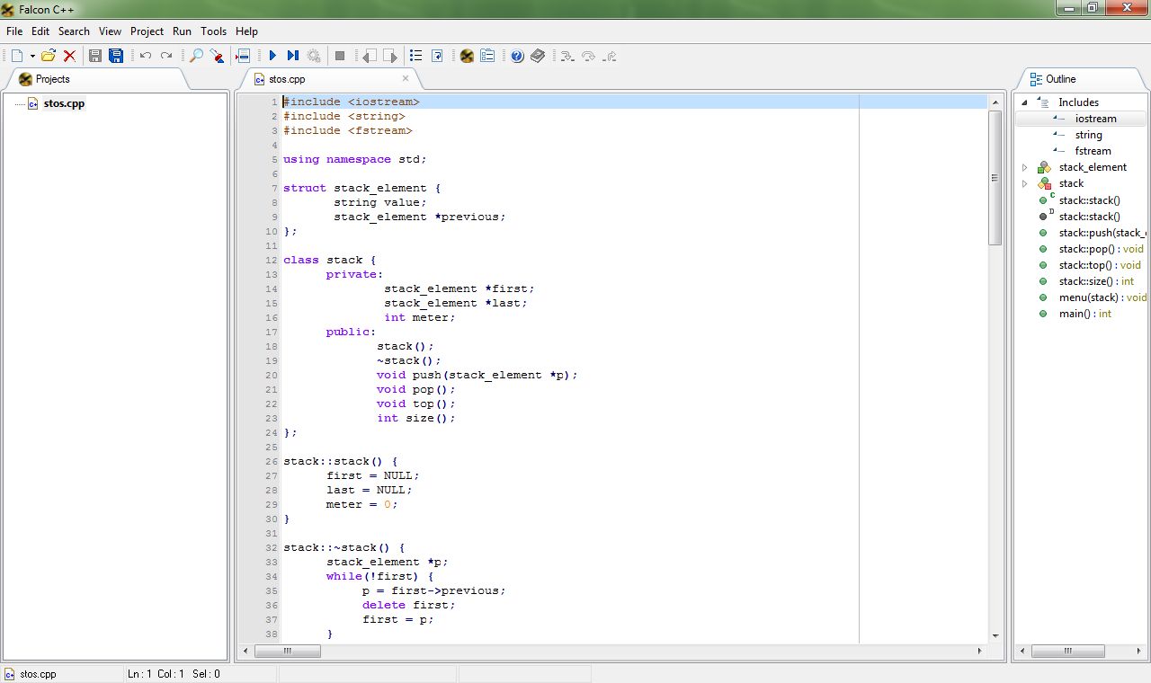Run the program
Screen dimensions: 1151x683
pyautogui.click(x=272, y=55)
